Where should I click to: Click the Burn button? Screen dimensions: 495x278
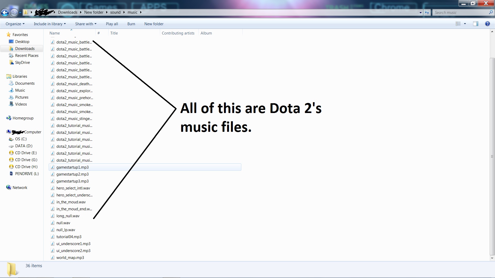coord(131,24)
